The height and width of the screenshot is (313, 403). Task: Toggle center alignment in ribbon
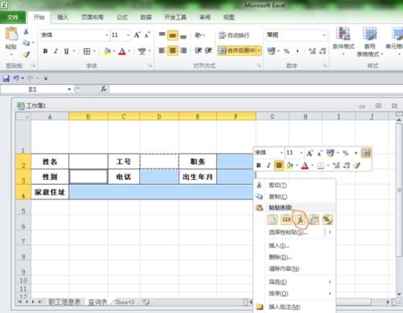172,51
